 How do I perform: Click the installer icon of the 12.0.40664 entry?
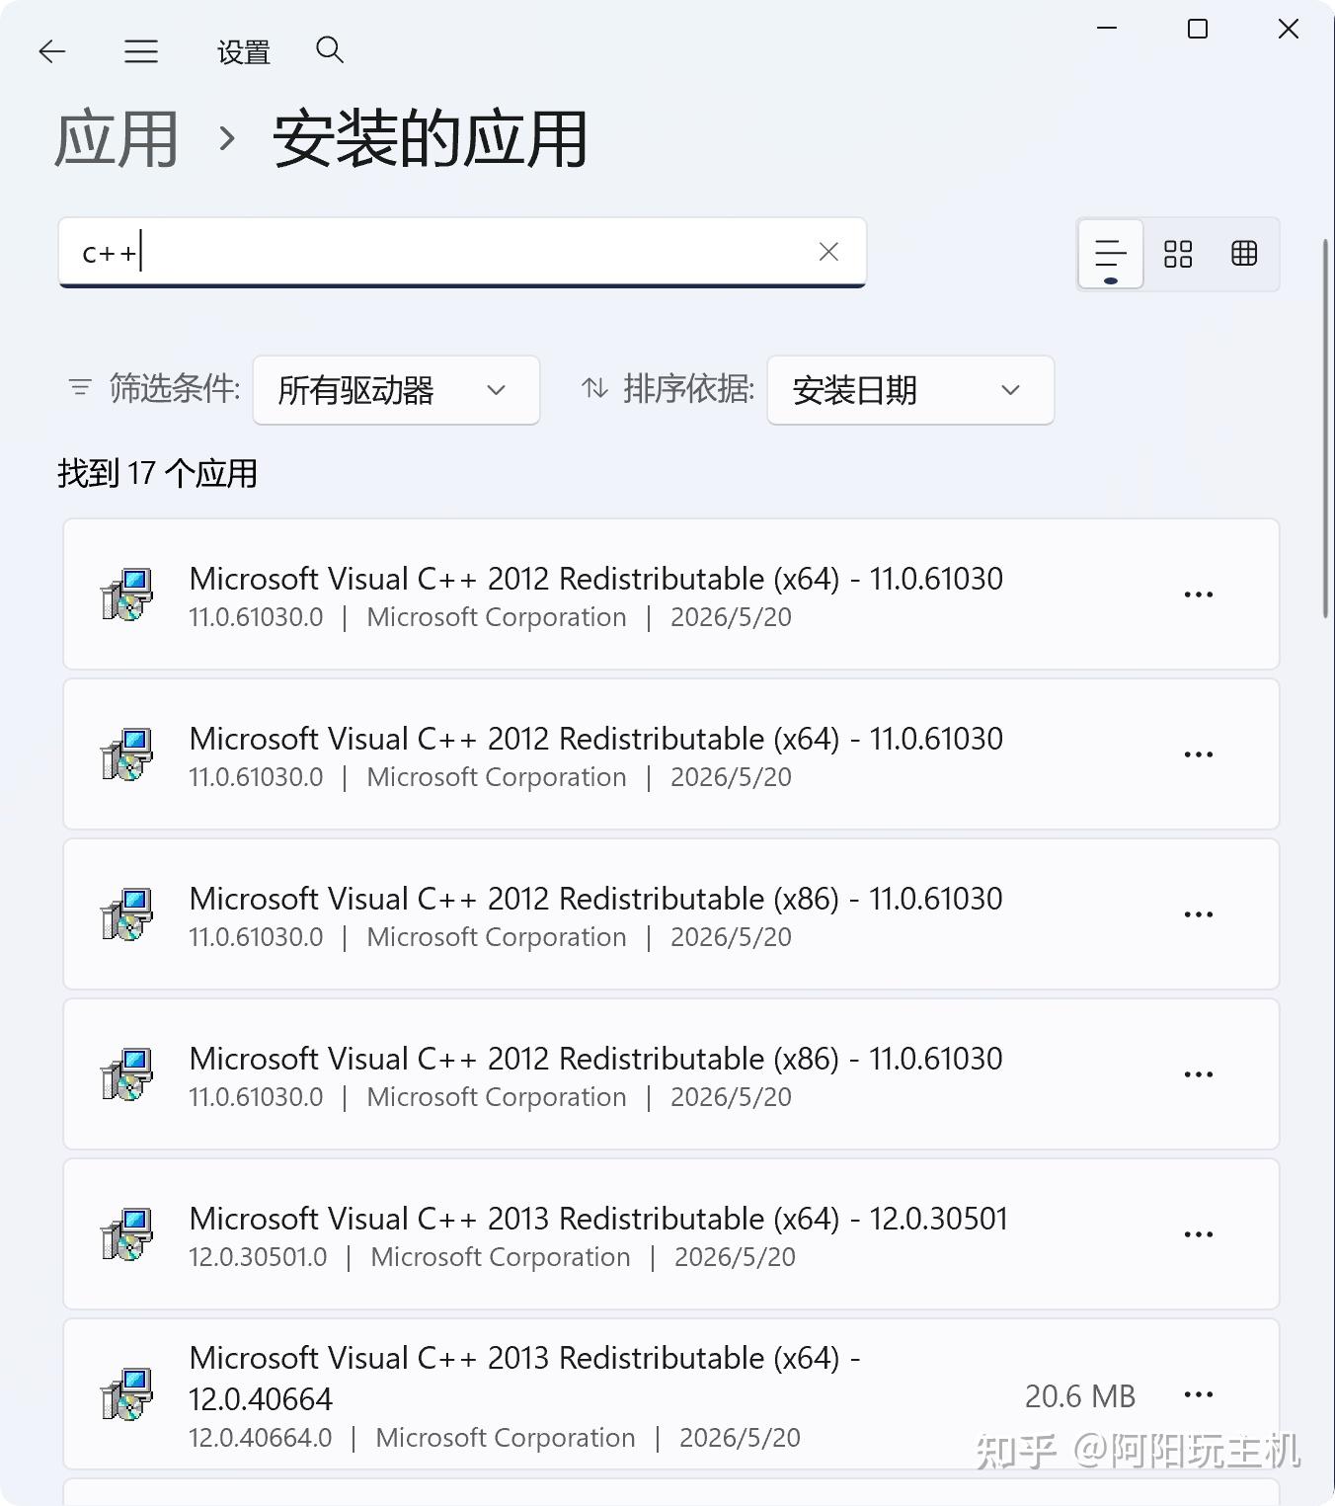coord(127,1394)
